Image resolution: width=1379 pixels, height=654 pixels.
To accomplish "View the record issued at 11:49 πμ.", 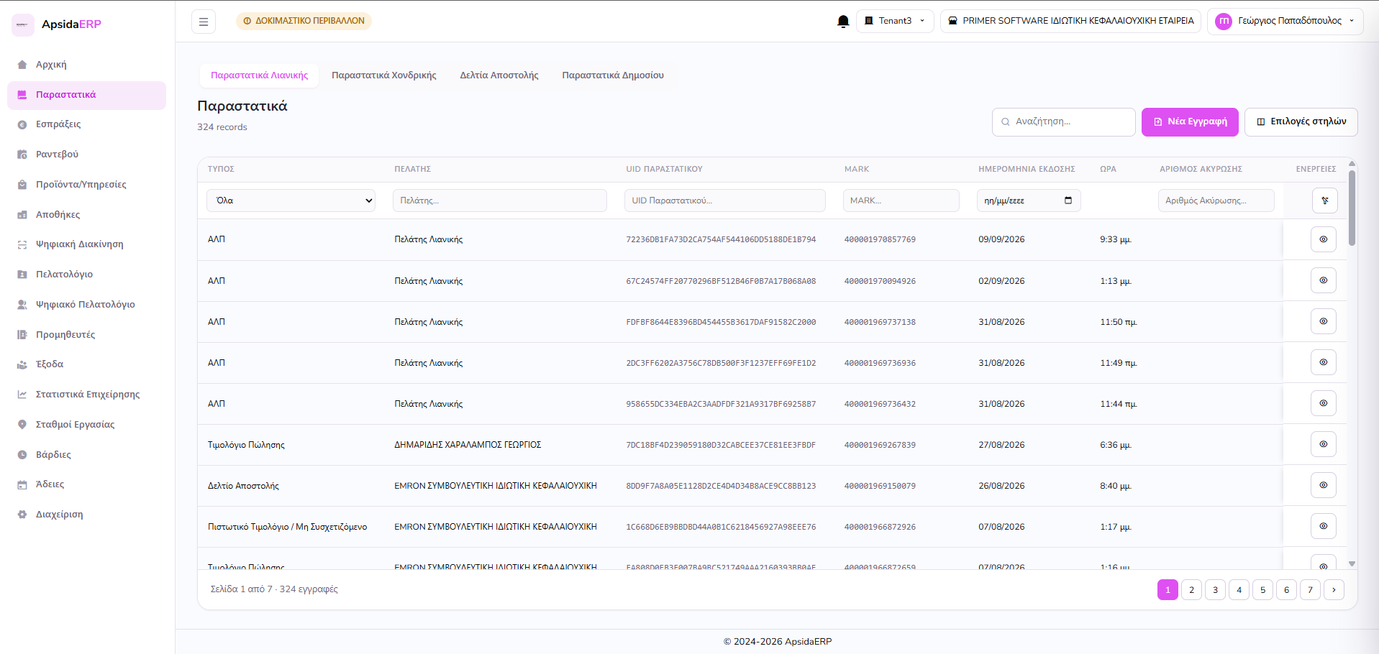I will coord(1323,362).
